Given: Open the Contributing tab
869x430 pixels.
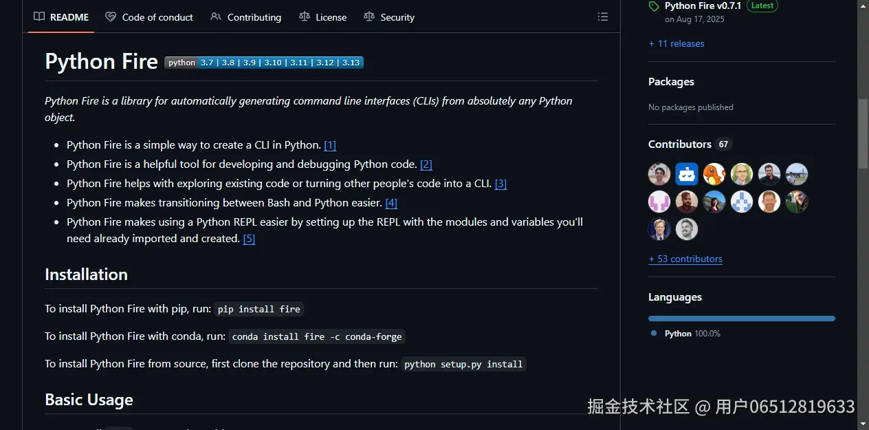Looking at the screenshot, I should pos(245,17).
